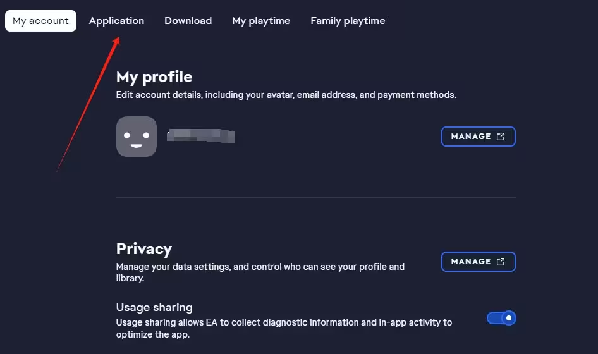Click the Manage button for My profile

click(x=479, y=137)
